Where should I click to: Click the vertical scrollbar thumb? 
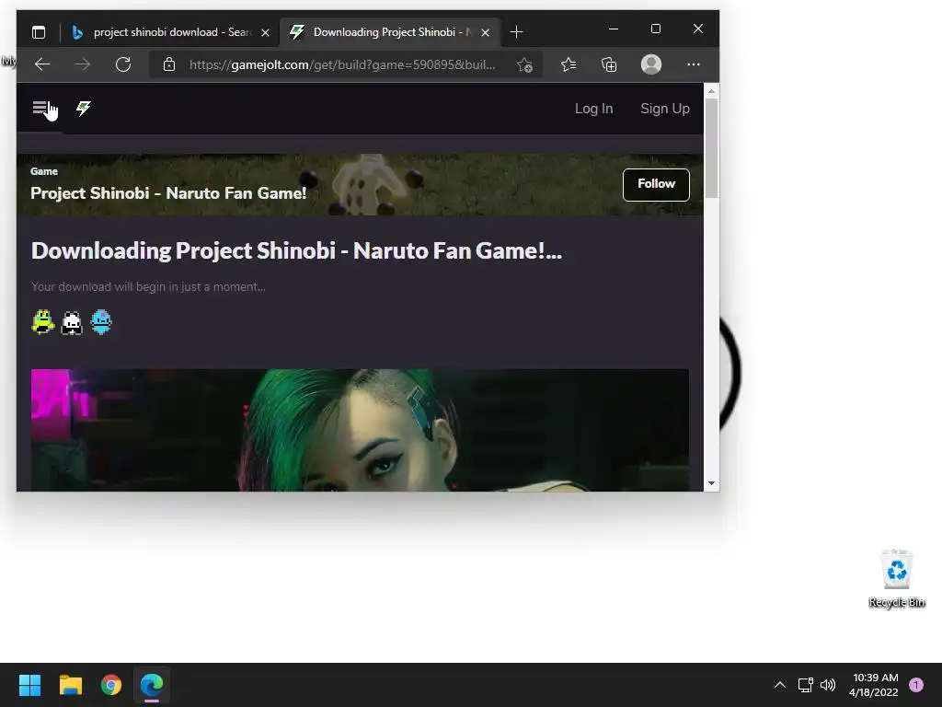pos(711,148)
